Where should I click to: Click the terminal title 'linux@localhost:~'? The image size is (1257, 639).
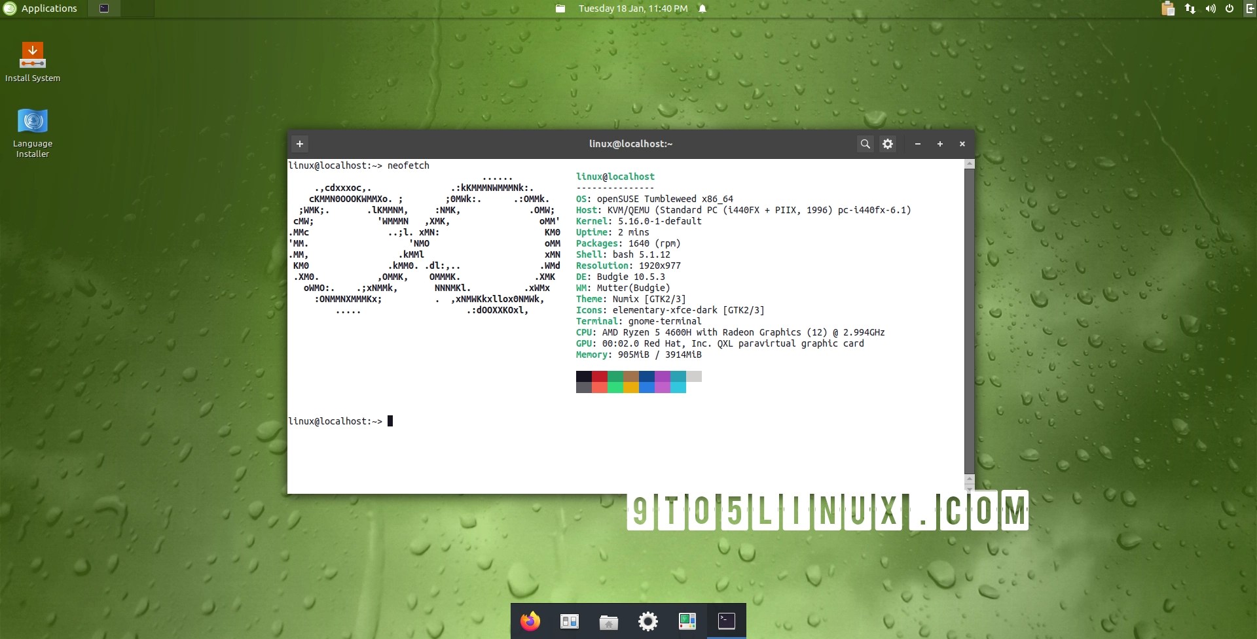631,144
